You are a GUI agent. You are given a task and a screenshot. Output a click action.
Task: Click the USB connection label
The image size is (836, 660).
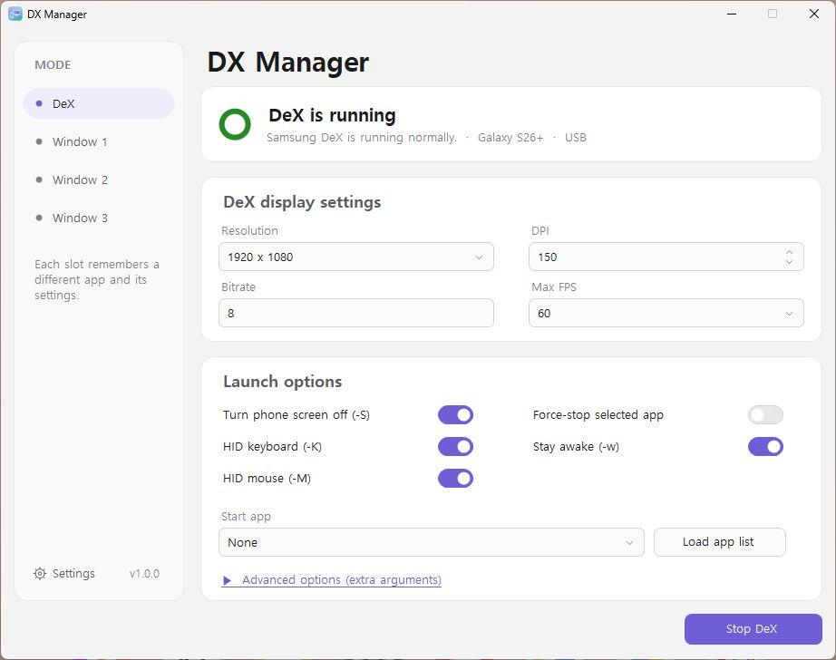click(575, 138)
